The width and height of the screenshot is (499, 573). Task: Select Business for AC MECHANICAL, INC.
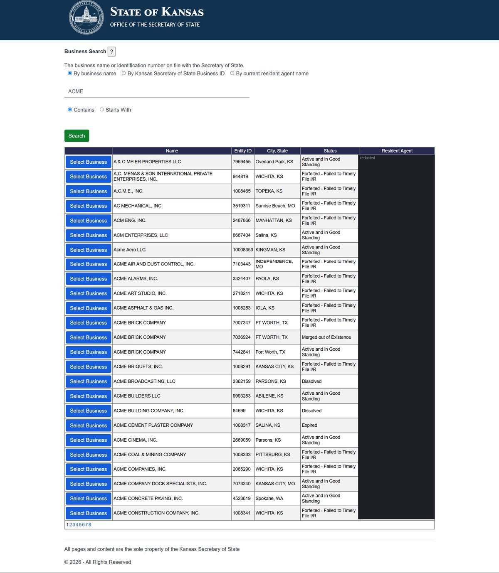pyautogui.click(x=88, y=206)
